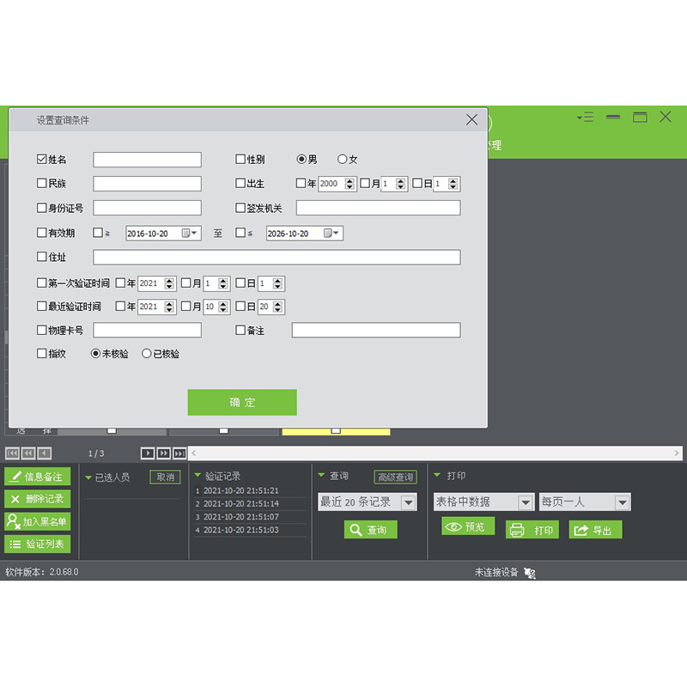This screenshot has width=687, height=687.
Task: Click the green 确定 button
Action: coord(242,402)
